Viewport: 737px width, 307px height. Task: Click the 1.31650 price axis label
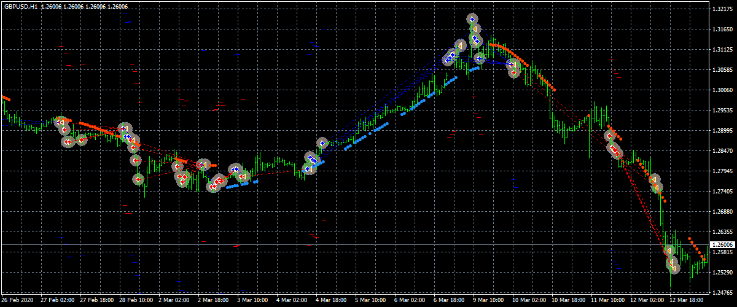click(x=722, y=29)
